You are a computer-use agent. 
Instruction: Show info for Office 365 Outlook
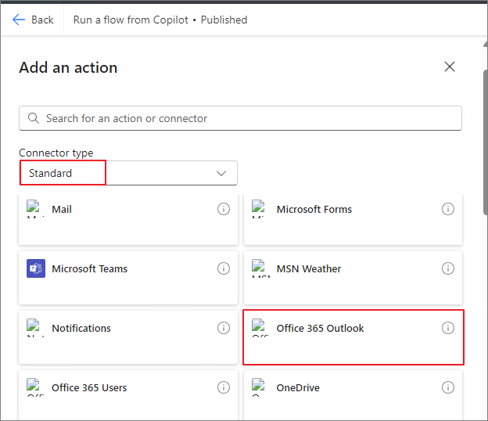point(448,328)
